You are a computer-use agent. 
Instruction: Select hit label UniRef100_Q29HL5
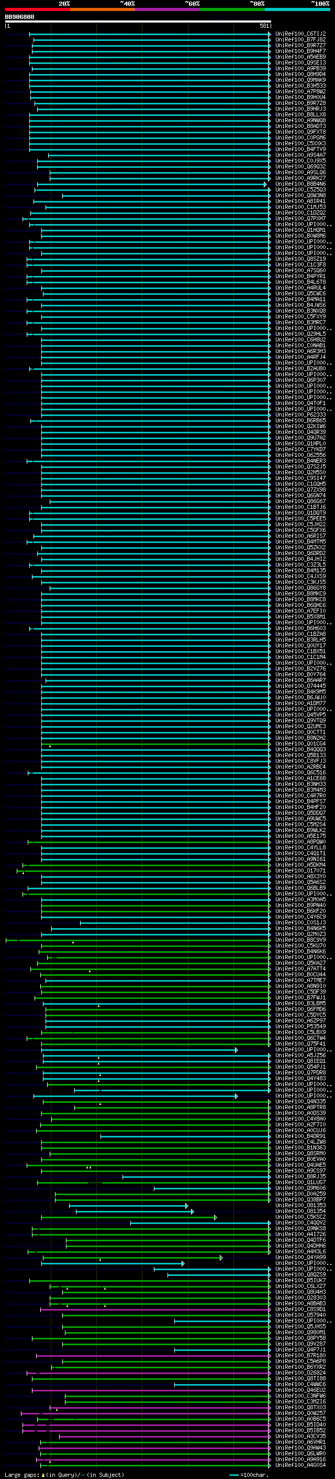[300, 334]
